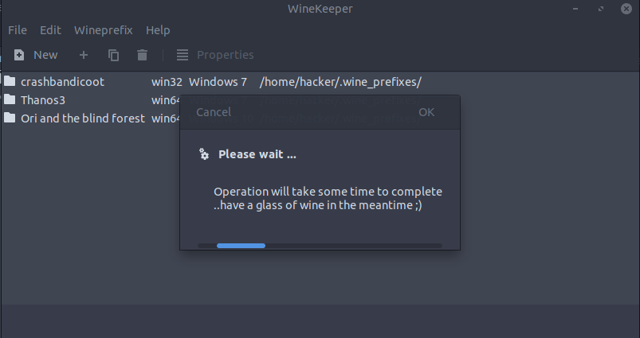Hit the trash delete icon
The image size is (640, 338).
(x=142, y=55)
